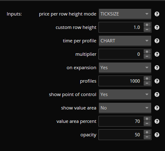Open help for price per row height mode
Screen dimensions: 165x151
pyautogui.click(x=157, y=14)
